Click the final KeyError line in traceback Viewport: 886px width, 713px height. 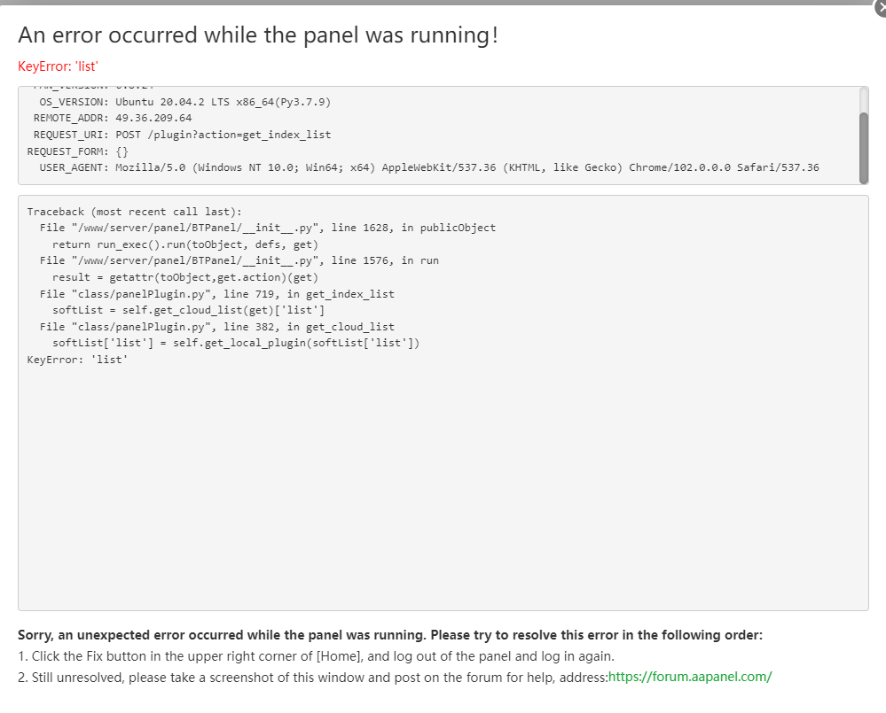(77, 359)
